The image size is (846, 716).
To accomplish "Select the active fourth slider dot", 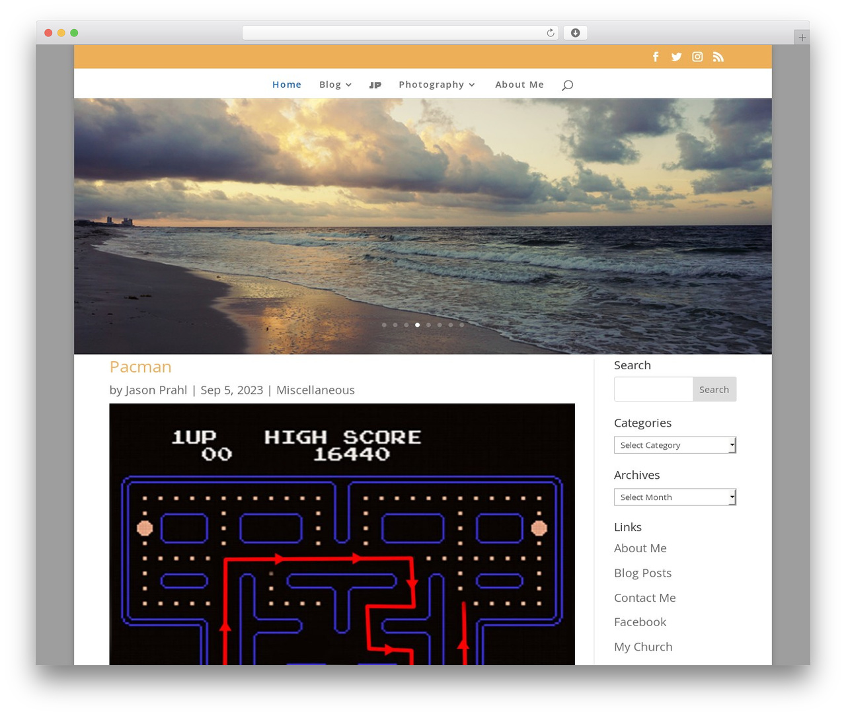I will click(x=417, y=325).
